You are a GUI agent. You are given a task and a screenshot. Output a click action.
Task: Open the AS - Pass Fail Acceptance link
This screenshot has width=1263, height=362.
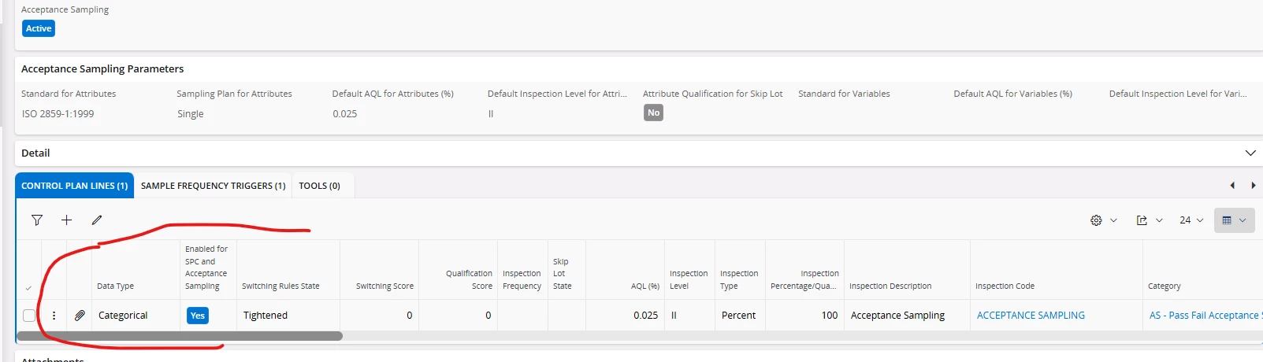1205,316
